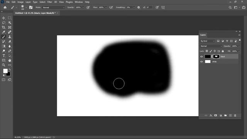Expand the layer Fill dropdown

[x=239, y=51]
